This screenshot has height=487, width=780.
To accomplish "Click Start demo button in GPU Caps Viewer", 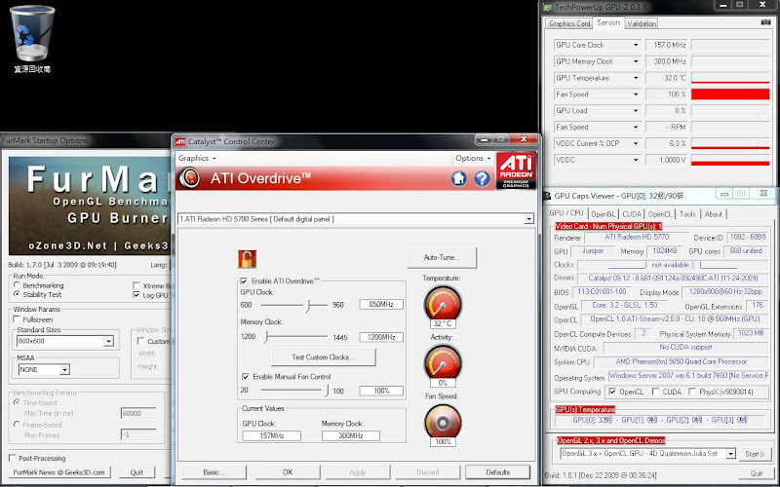I will pos(754,454).
